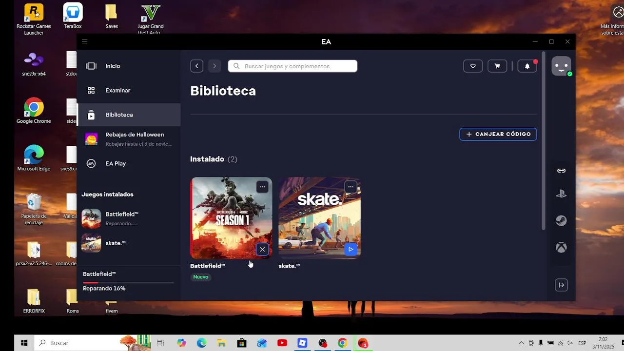The width and height of the screenshot is (624, 351).
Task: Focus the Buscar juegos y complementos field
Action: point(292,66)
